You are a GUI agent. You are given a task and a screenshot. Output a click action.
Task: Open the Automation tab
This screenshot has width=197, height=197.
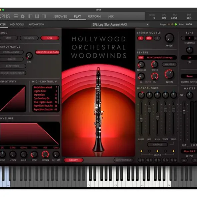[36, 24]
